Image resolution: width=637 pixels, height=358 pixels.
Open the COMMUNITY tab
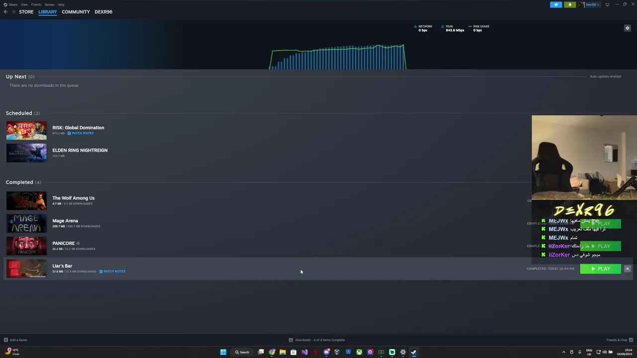click(76, 12)
